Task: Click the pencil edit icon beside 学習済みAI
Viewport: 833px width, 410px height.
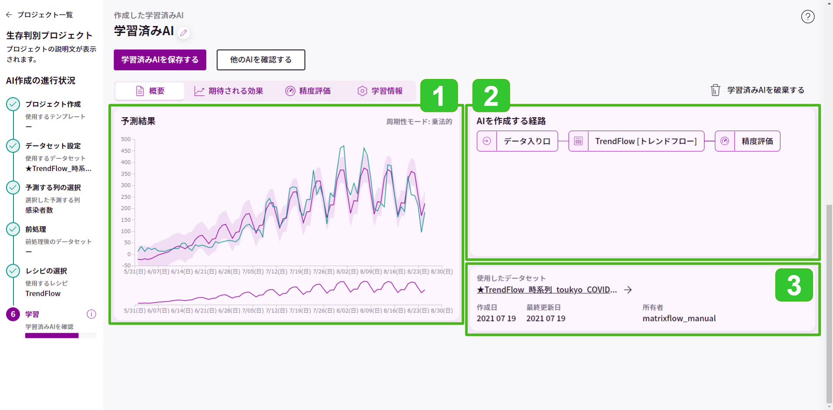Action: [184, 33]
